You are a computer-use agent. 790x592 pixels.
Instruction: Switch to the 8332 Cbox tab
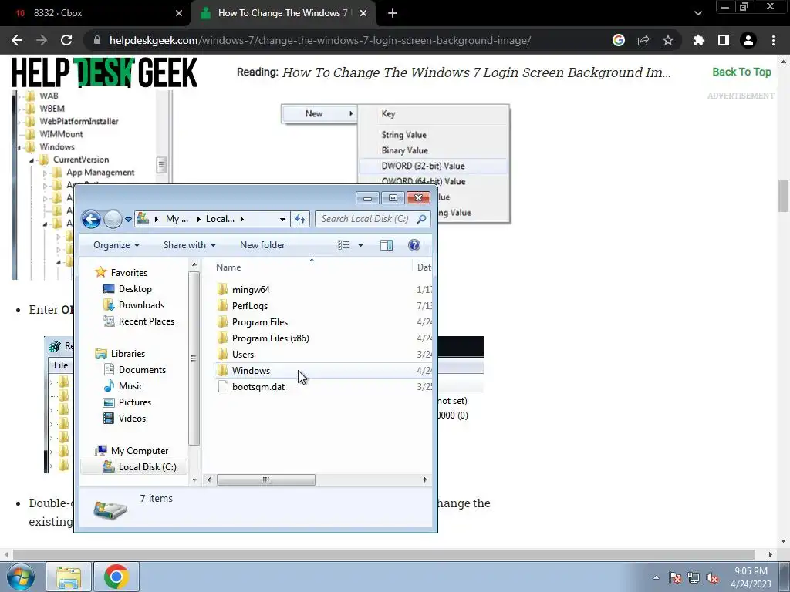(95, 13)
